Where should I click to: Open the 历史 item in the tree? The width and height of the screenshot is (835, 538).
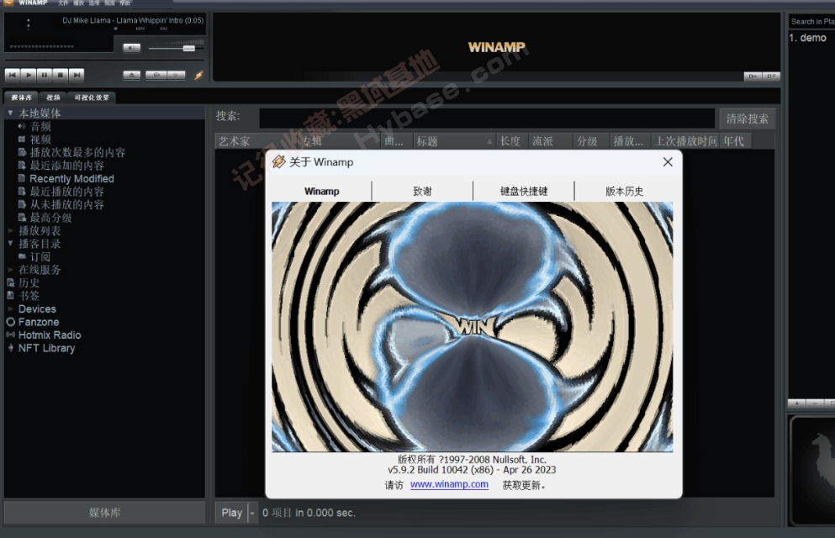[29, 283]
